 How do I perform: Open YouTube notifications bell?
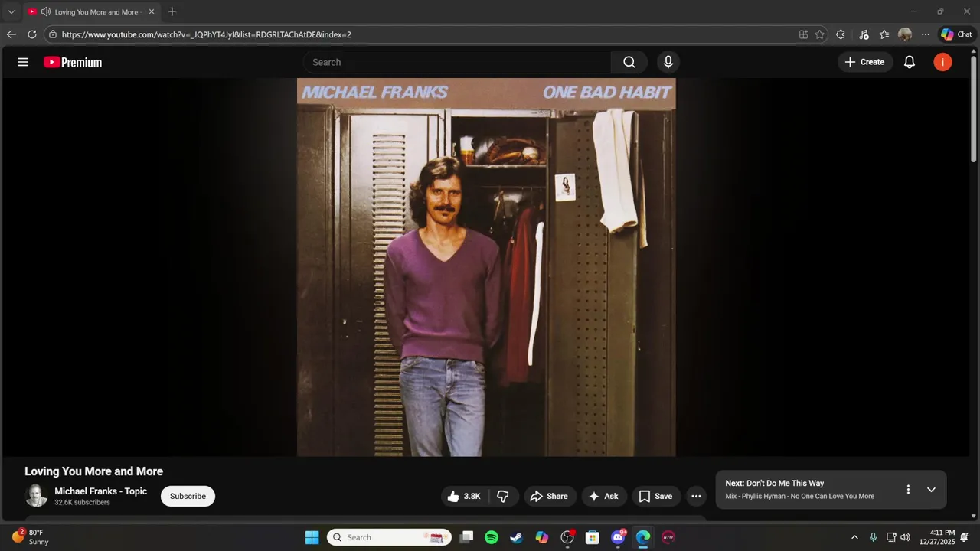coord(910,62)
